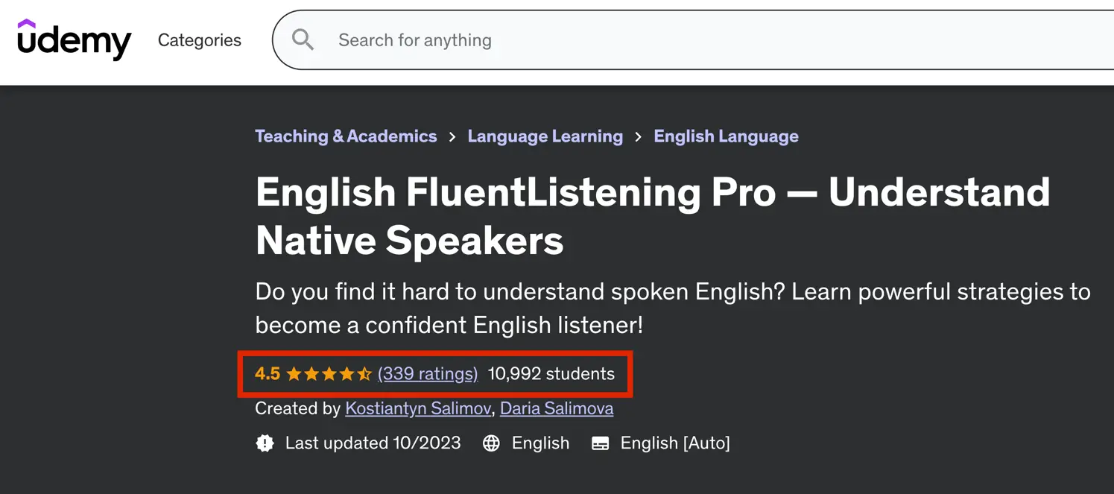Click the Last updated badge icon
The image size is (1114, 494).
(265, 443)
